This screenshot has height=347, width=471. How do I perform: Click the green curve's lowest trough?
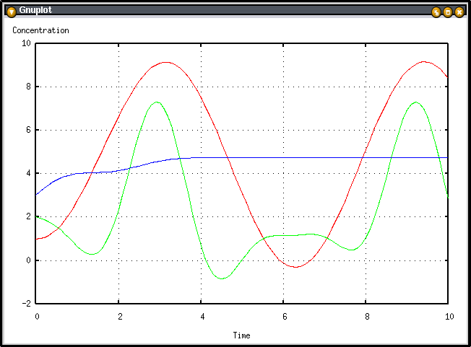(222, 278)
